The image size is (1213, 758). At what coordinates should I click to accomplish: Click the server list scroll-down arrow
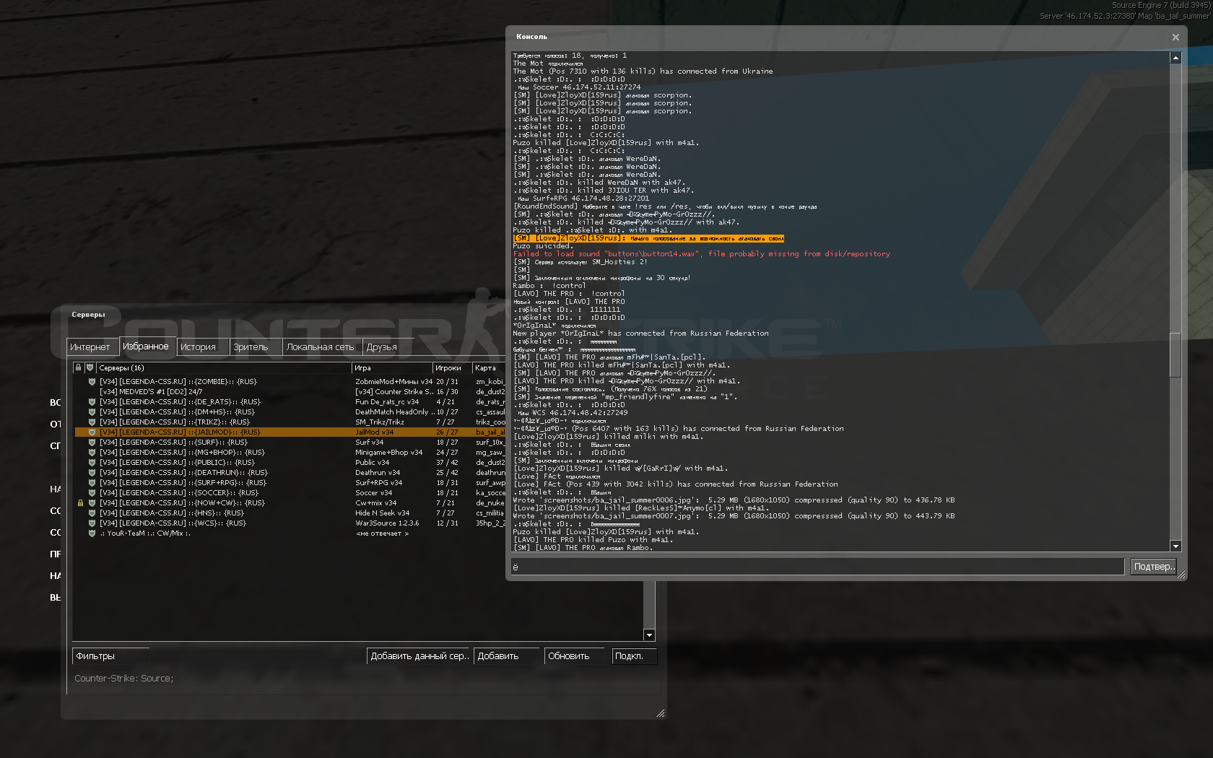pyautogui.click(x=649, y=635)
